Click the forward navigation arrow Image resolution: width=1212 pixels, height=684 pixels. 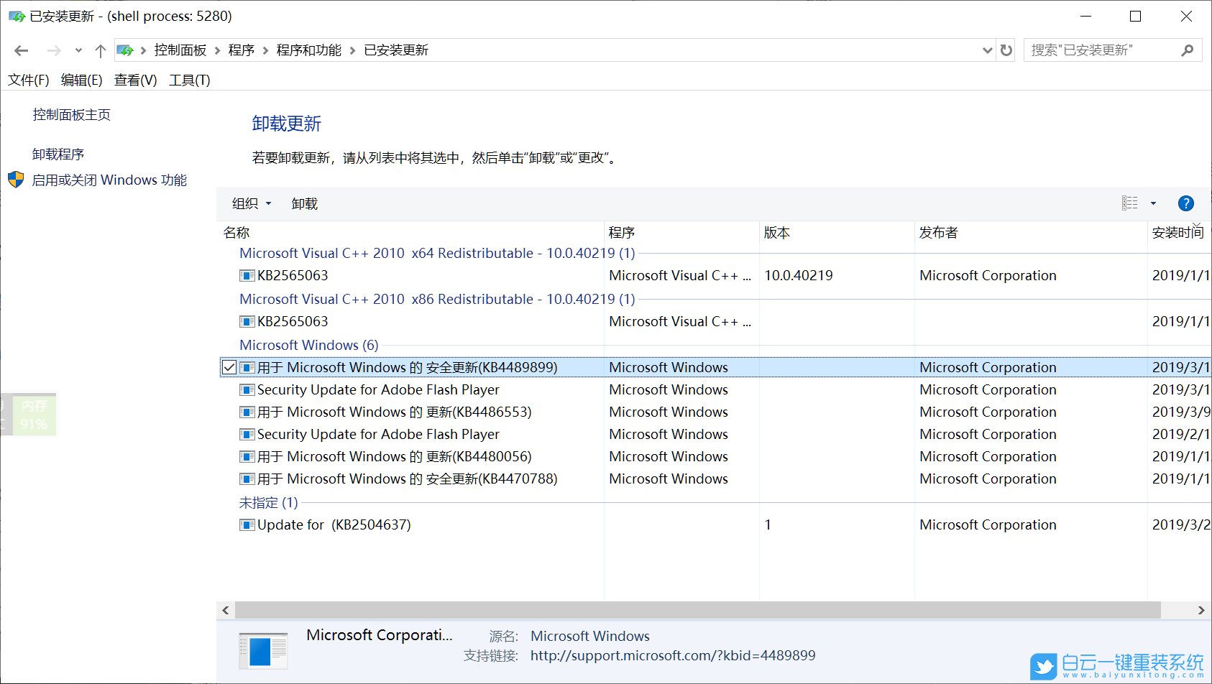pyautogui.click(x=53, y=50)
